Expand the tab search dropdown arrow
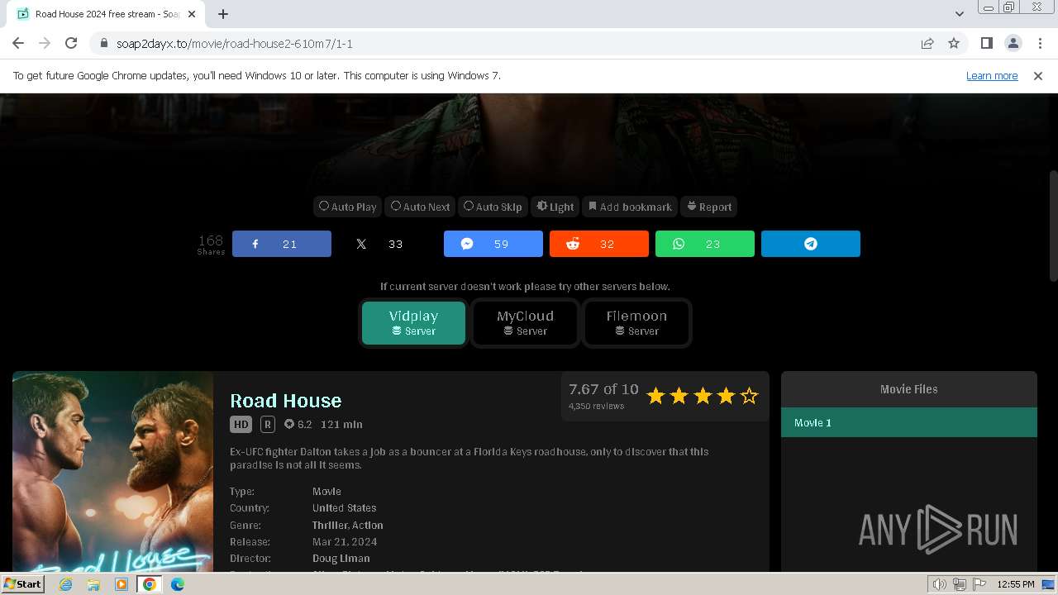The width and height of the screenshot is (1058, 595). point(959,14)
